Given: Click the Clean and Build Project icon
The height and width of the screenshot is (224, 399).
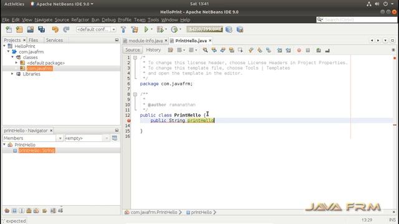Looking at the screenshot, I should 135,29.
